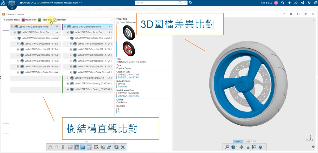The width and height of the screenshot is (318, 153).
Task: Open the widget settings gear
Action: (x=291, y=14)
